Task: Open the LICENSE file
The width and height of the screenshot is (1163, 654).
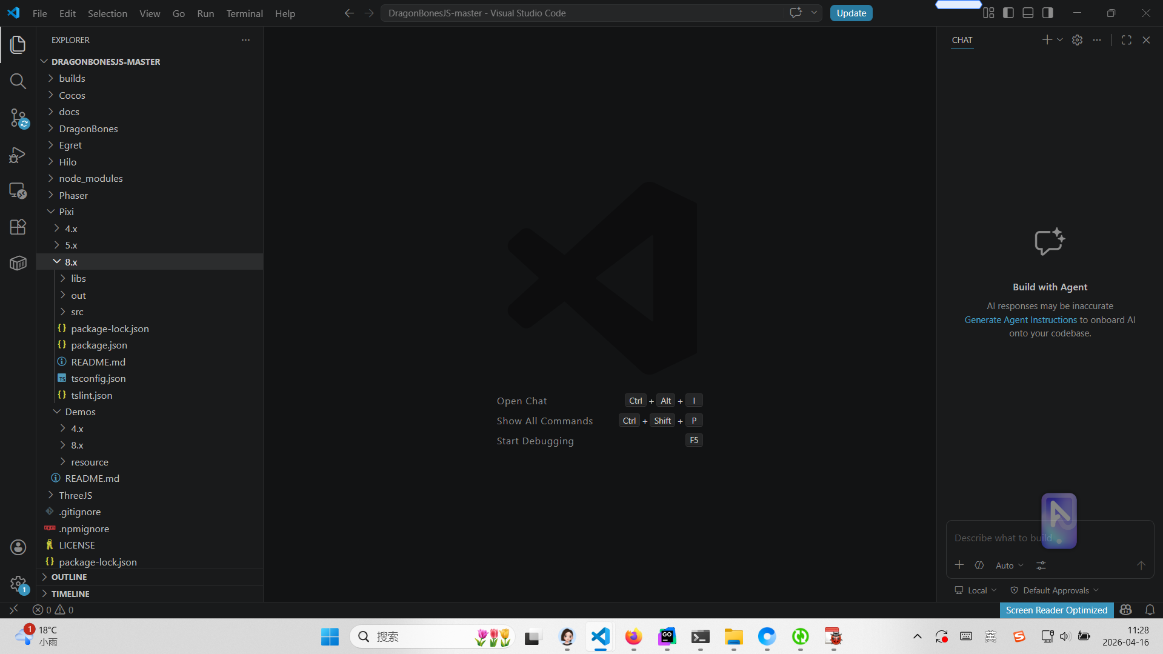Action: (x=150, y=546)
